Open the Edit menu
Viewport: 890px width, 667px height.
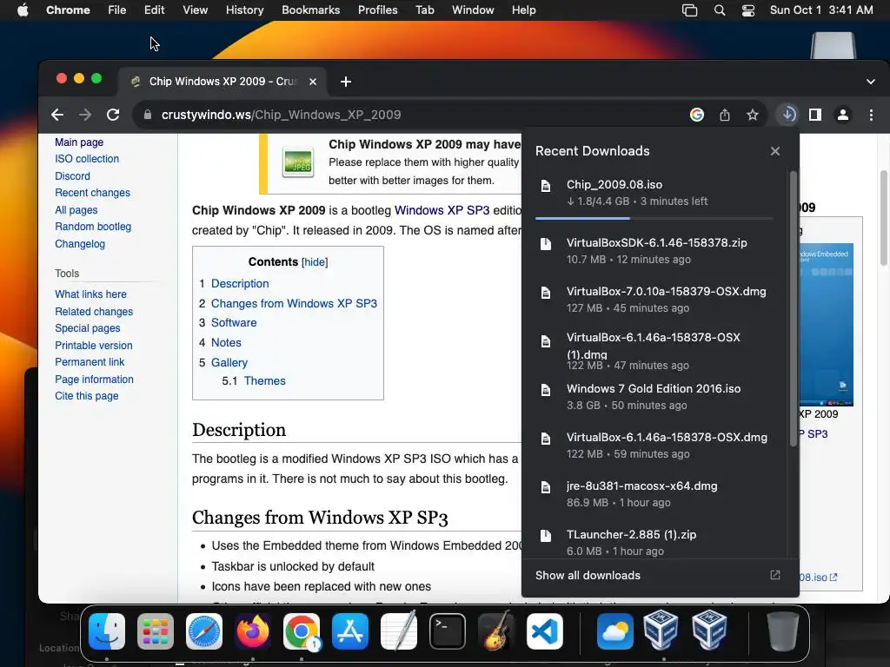154,10
